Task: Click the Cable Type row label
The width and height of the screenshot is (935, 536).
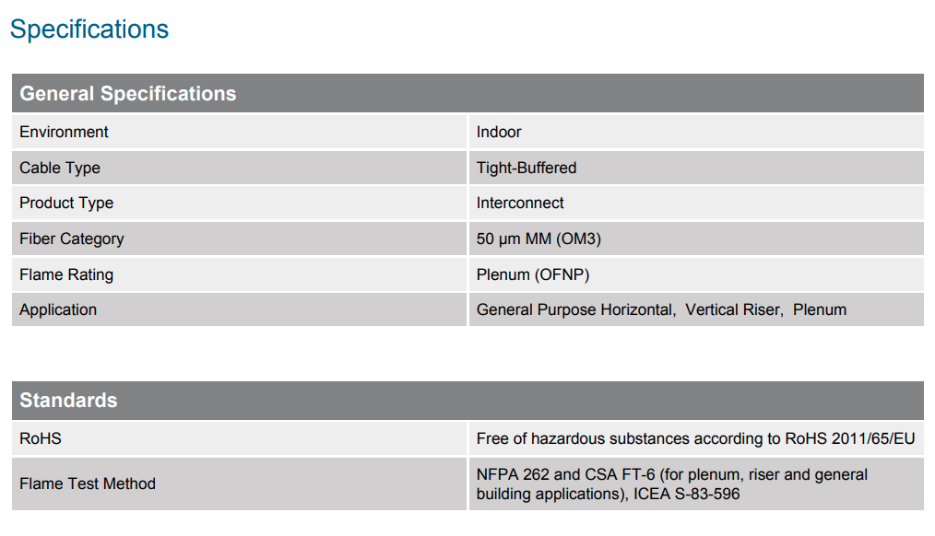Action: [60, 168]
